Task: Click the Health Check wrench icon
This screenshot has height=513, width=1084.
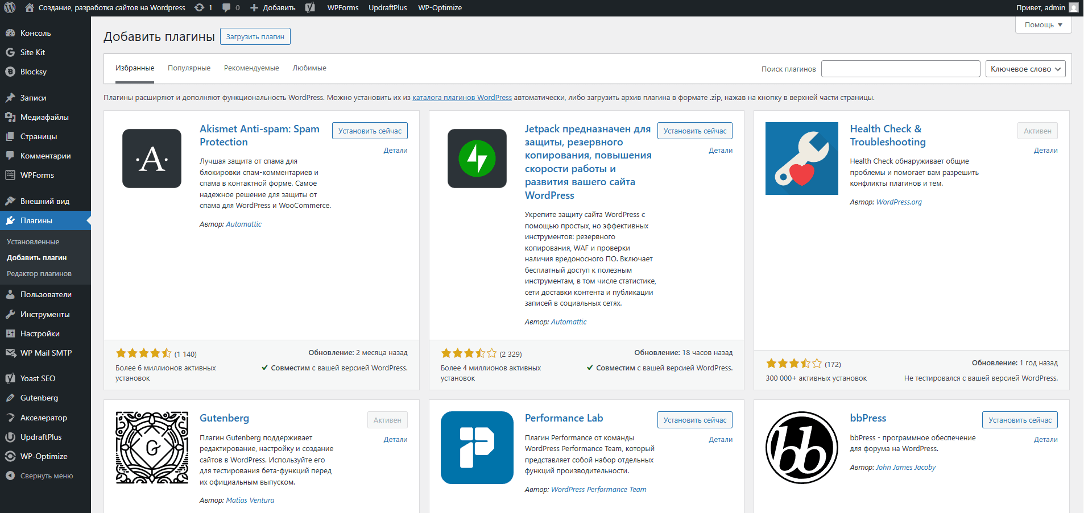Action: [801, 159]
